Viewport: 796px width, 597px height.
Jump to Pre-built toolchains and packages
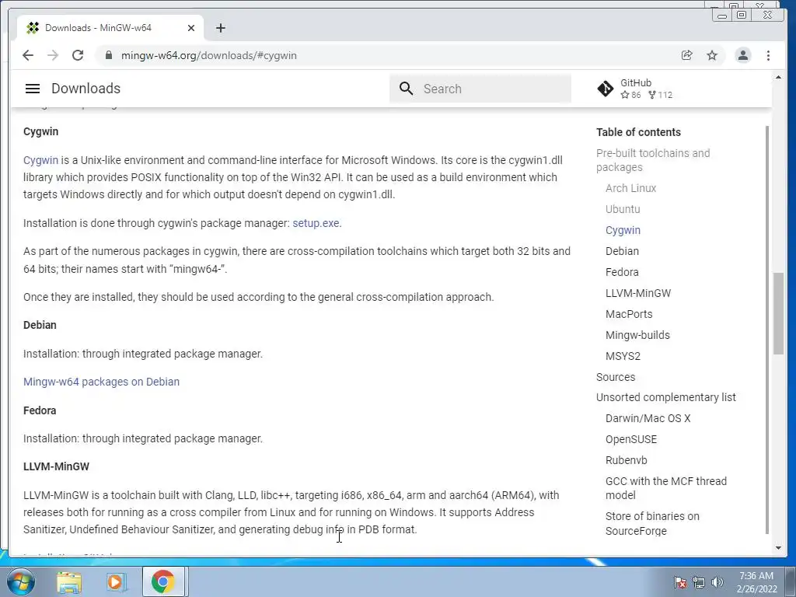(653, 160)
